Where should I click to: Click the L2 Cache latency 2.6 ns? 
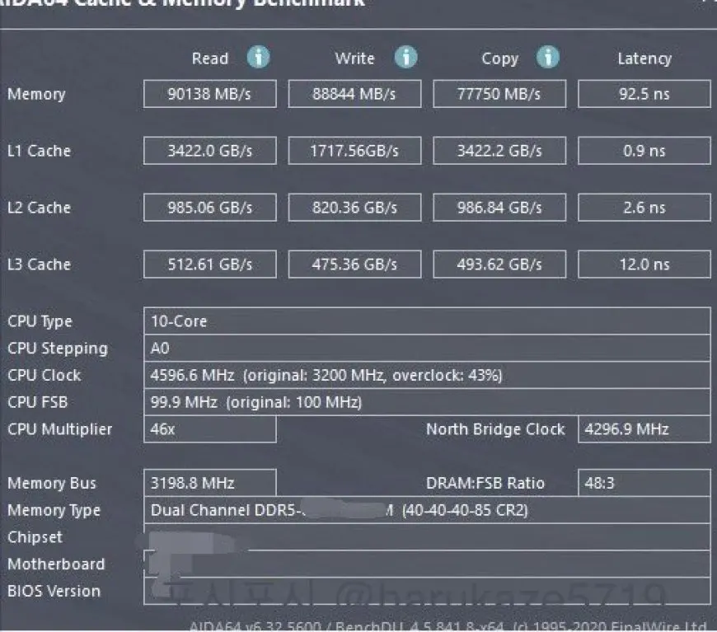click(x=644, y=207)
